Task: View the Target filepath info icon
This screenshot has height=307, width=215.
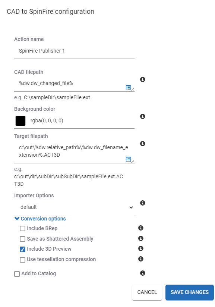Action: point(143,144)
